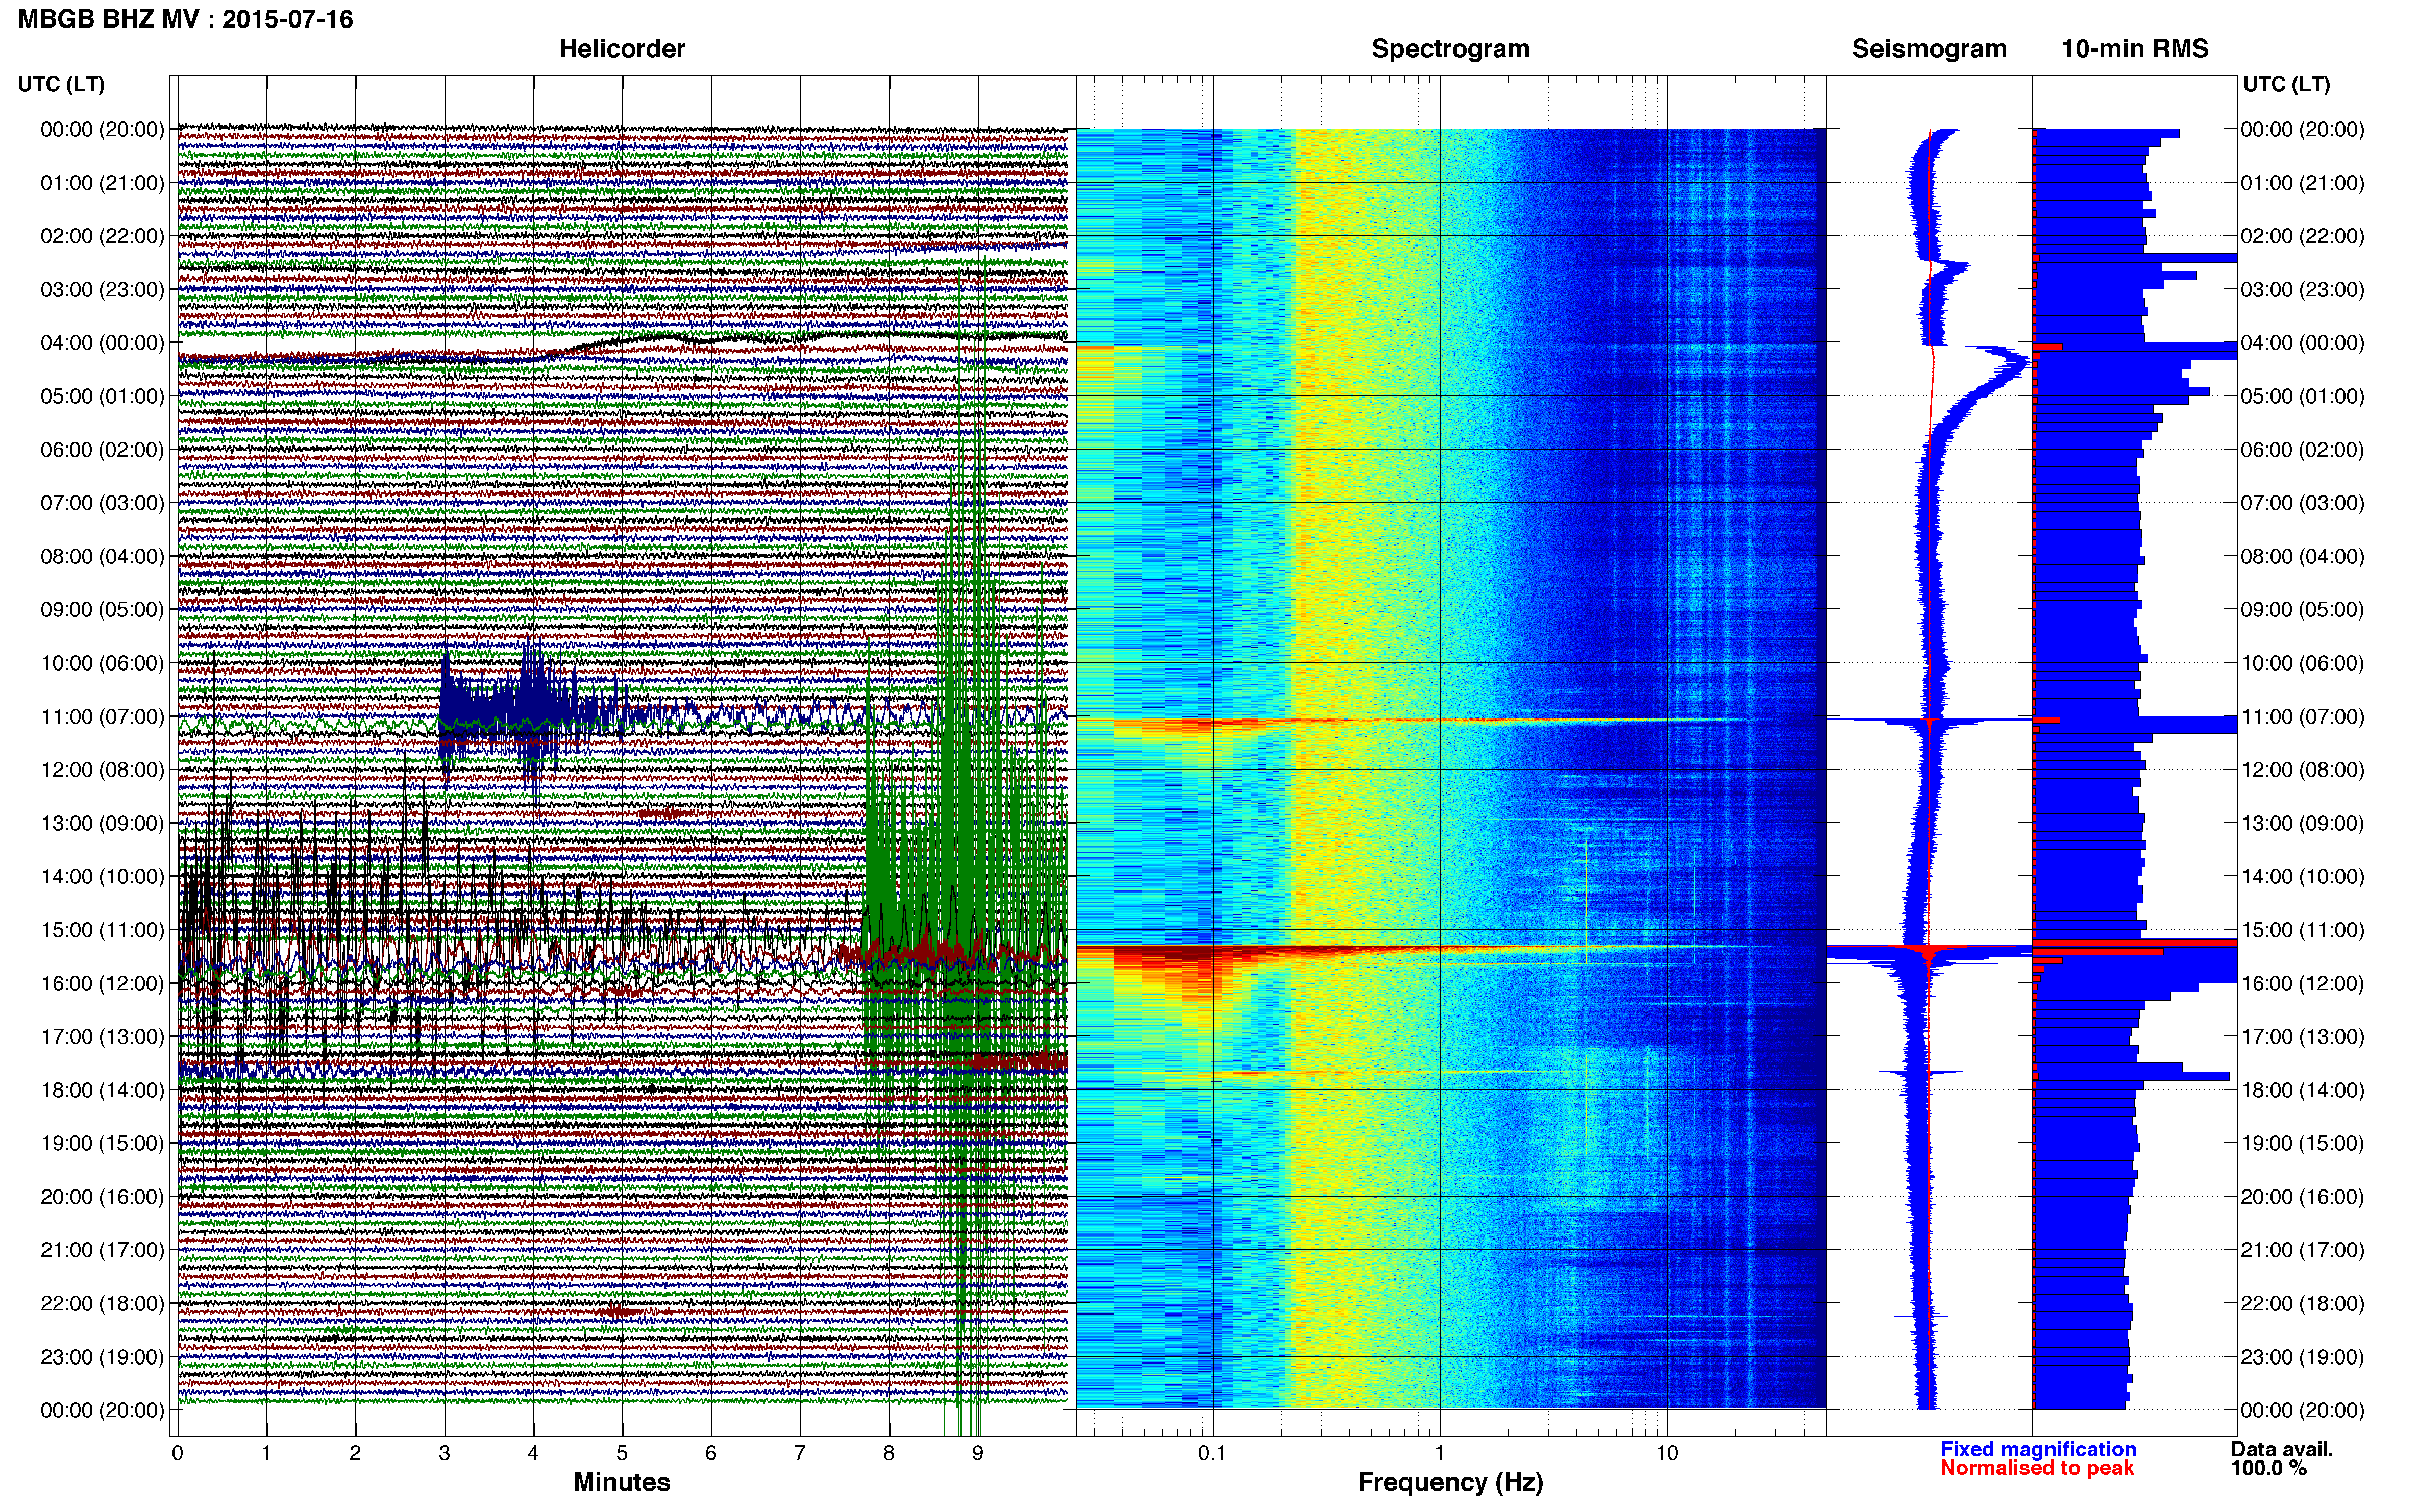
Task: Click 09:00 (05:00) label left of Helicorder
Action: (102, 610)
